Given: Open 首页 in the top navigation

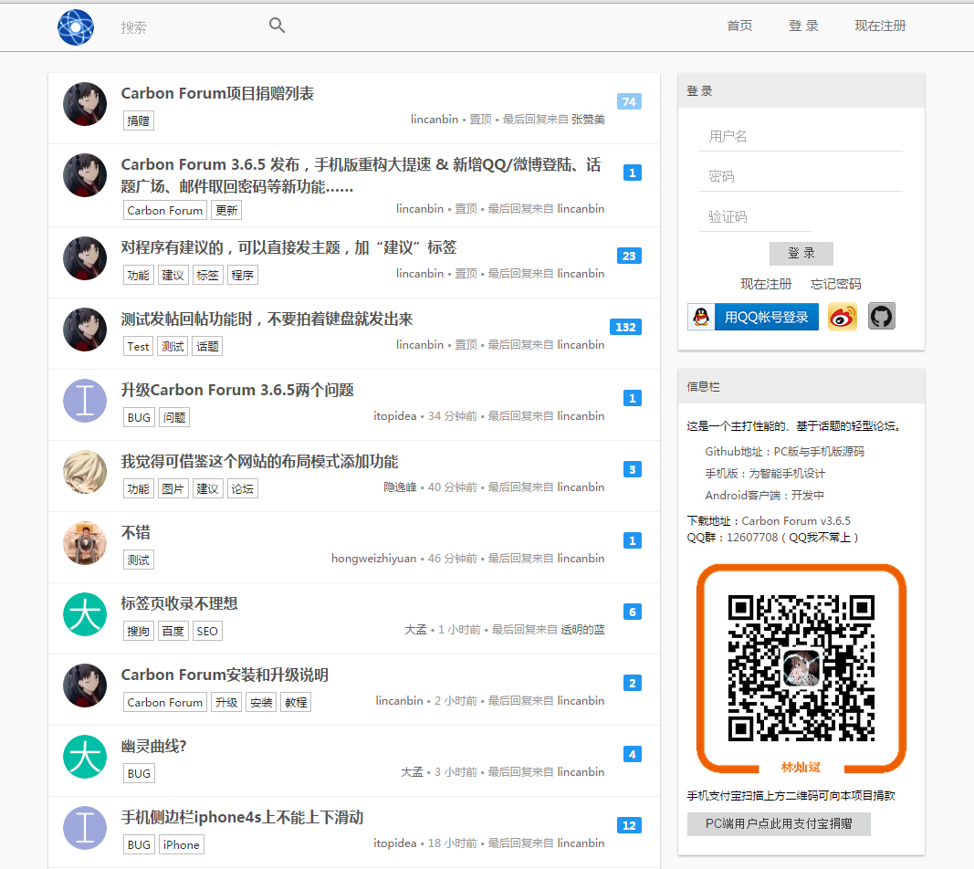Looking at the screenshot, I should 739,26.
